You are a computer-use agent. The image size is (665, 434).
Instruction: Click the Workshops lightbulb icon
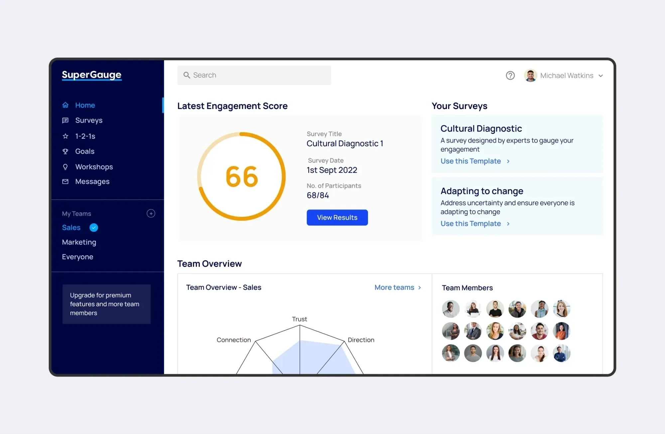tap(66, 167)
